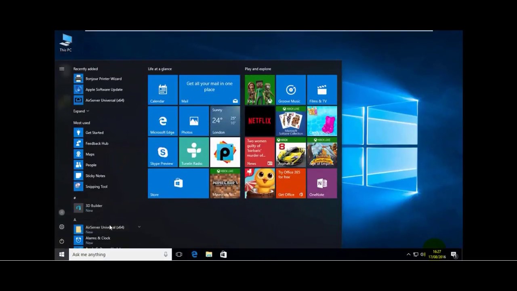Open the Groove Music tile
This screenshot has width=517, height=291.
pyautogui.click(x=291, y=90)
